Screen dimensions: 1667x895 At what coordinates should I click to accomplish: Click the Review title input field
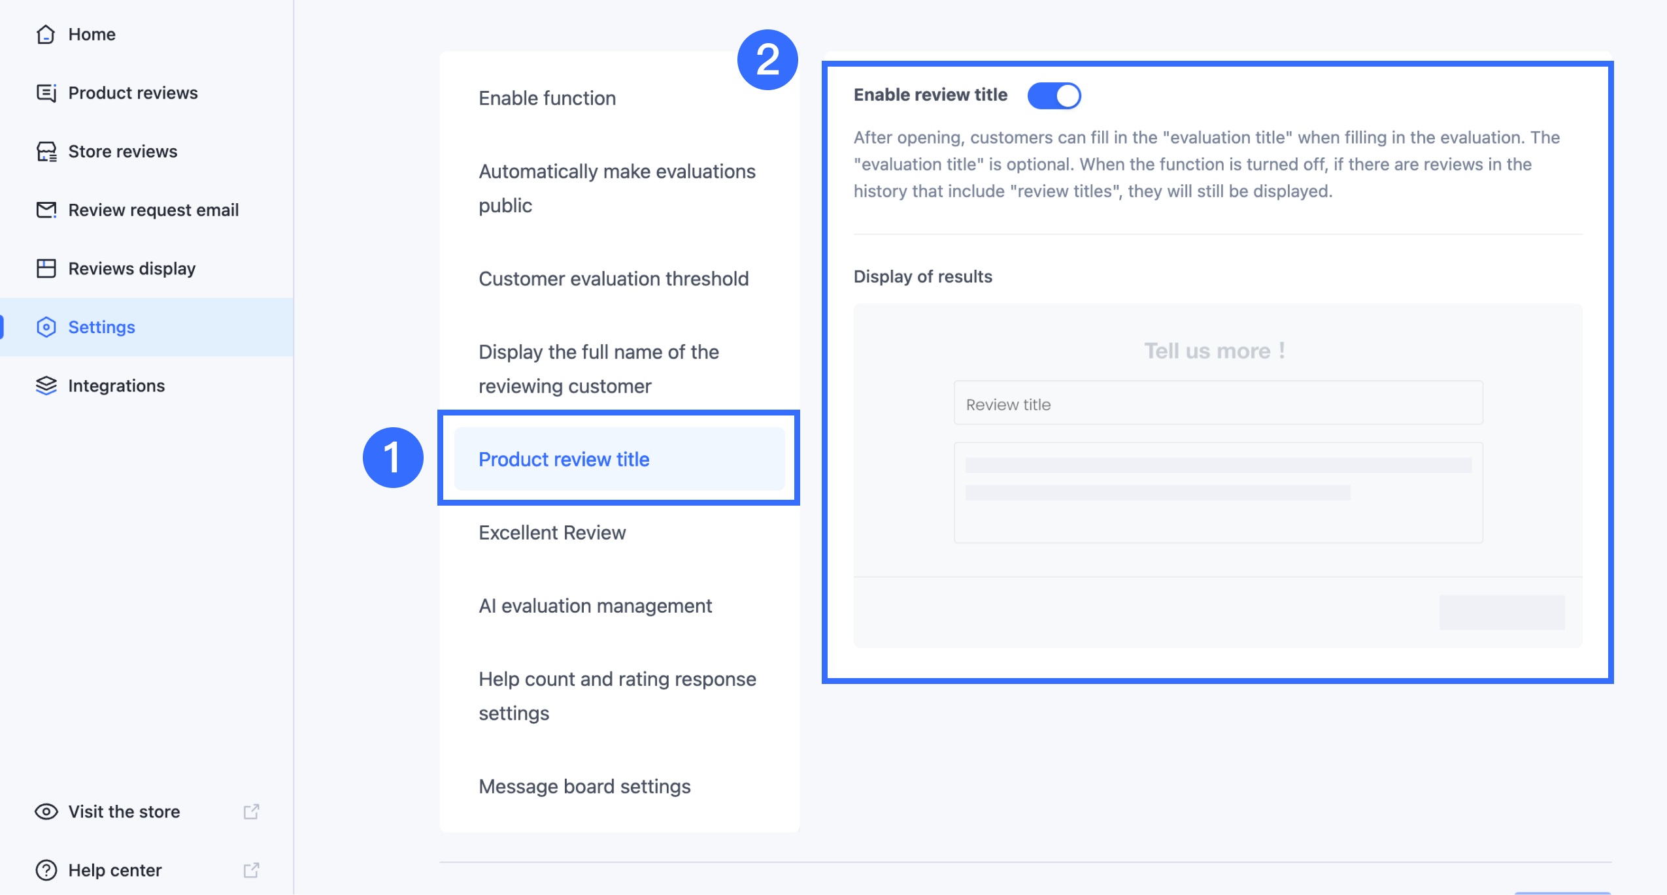(x=1217, y=404)
